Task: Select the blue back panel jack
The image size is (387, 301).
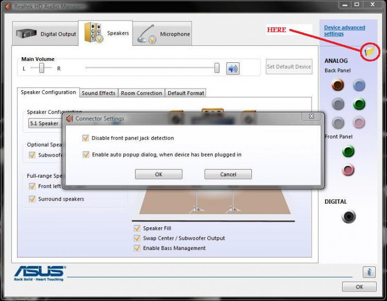Action: point(359,86)
